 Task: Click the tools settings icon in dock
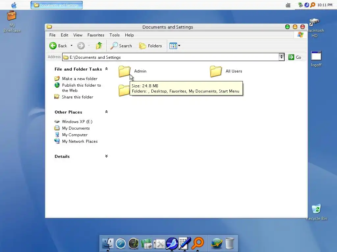click(x=159, y=244)
